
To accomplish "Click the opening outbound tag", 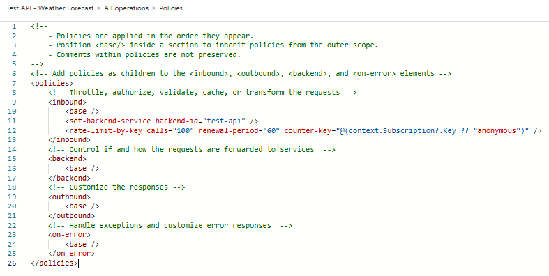I will tap(69, 197).
